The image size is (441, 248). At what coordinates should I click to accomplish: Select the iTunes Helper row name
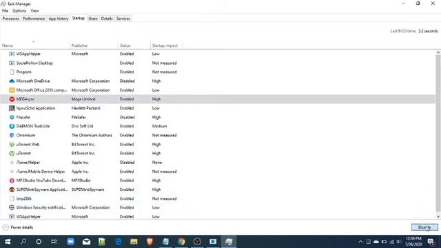[x=28, y=163]
